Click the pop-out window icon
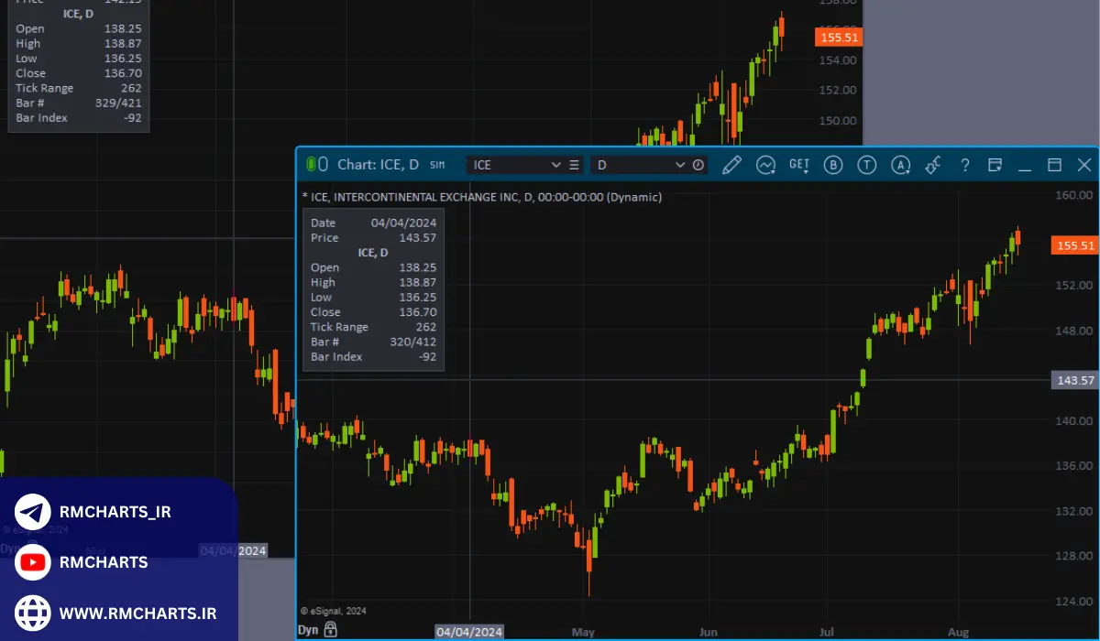 pyautogui.click(x=995, y=165)
